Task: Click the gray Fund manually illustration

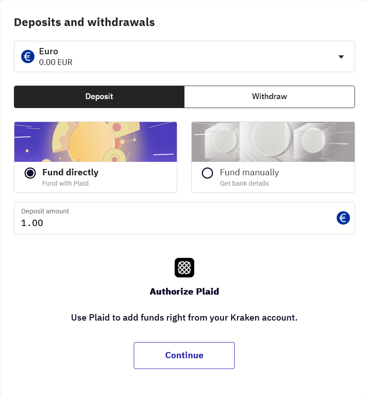Action: [273, 142]
